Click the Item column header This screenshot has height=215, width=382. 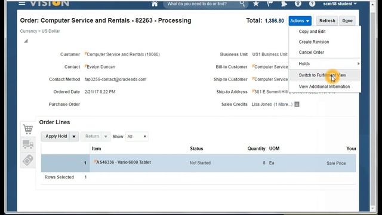click(x=96, y=149)
